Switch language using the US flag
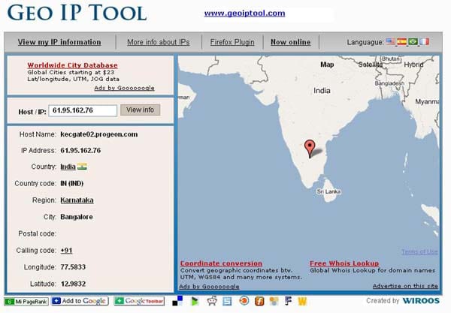 tap(390, 42)
